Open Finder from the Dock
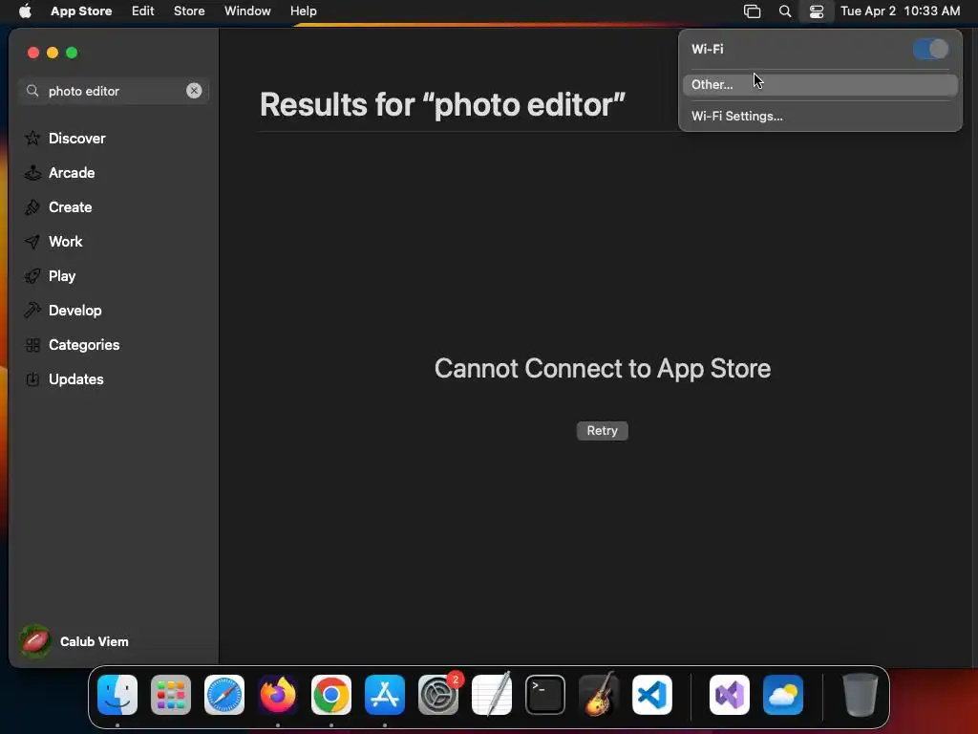The image size is (978, 734). coord(117,695)
